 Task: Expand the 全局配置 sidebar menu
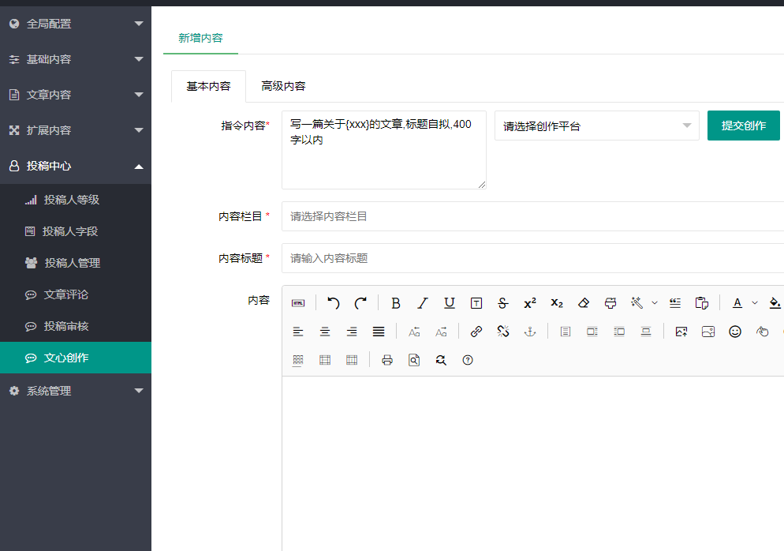click(75, 24)
